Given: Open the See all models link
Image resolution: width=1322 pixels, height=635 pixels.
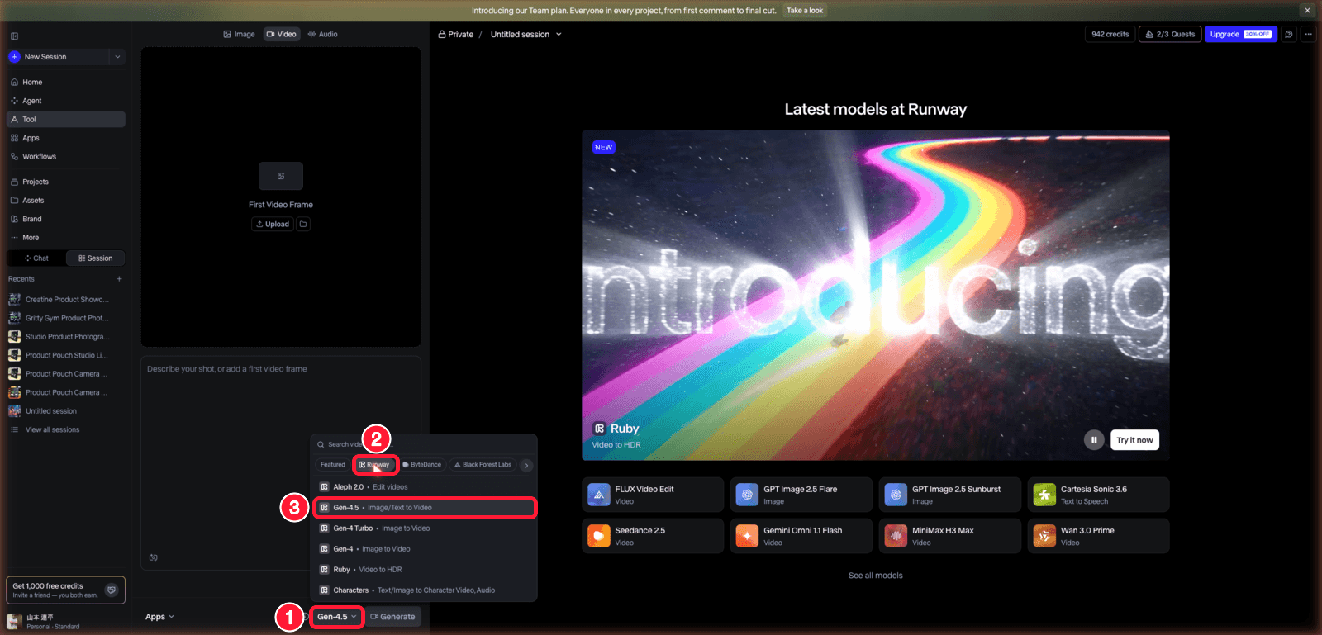Looking at the screenshot, I should 876,576.
